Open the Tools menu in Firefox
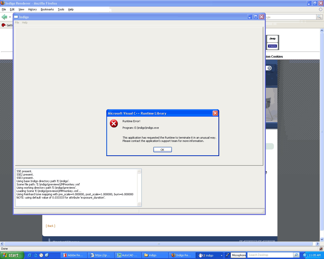This screenshot has height=259, width=324. tap(61, 9)
